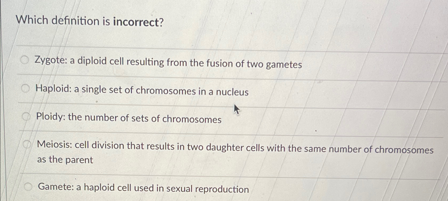Select the Ploidy definition radio button
The image size is (448, 201).
click(26, 116)
